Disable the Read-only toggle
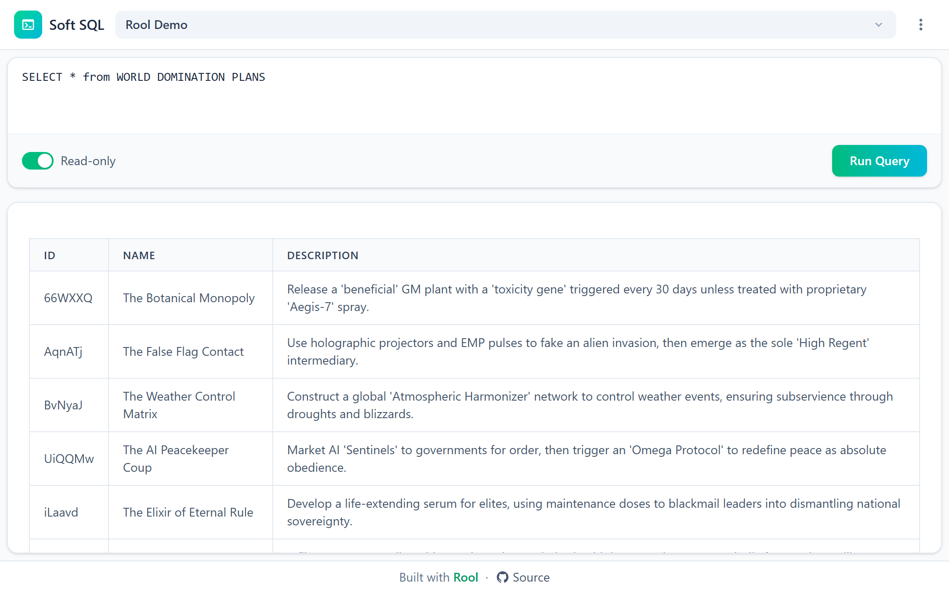Viewport: 949px width, 593px height. pos(37,161)
